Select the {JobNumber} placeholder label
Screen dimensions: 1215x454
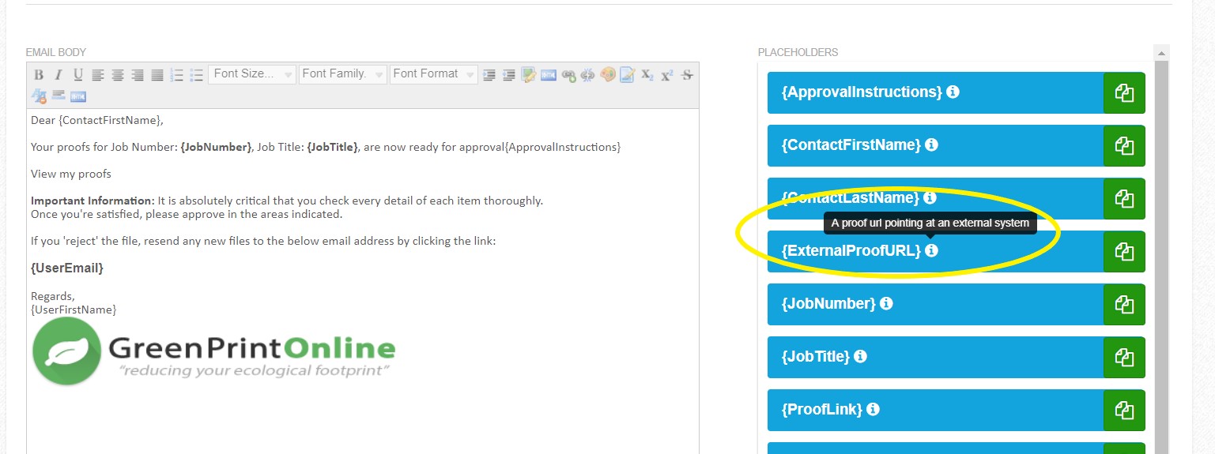[828, 304]
